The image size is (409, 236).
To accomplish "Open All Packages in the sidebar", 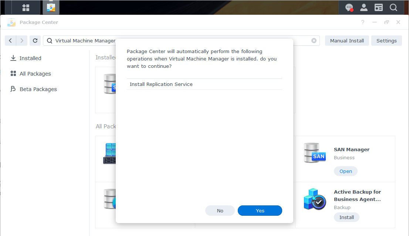I will (31, 74).
